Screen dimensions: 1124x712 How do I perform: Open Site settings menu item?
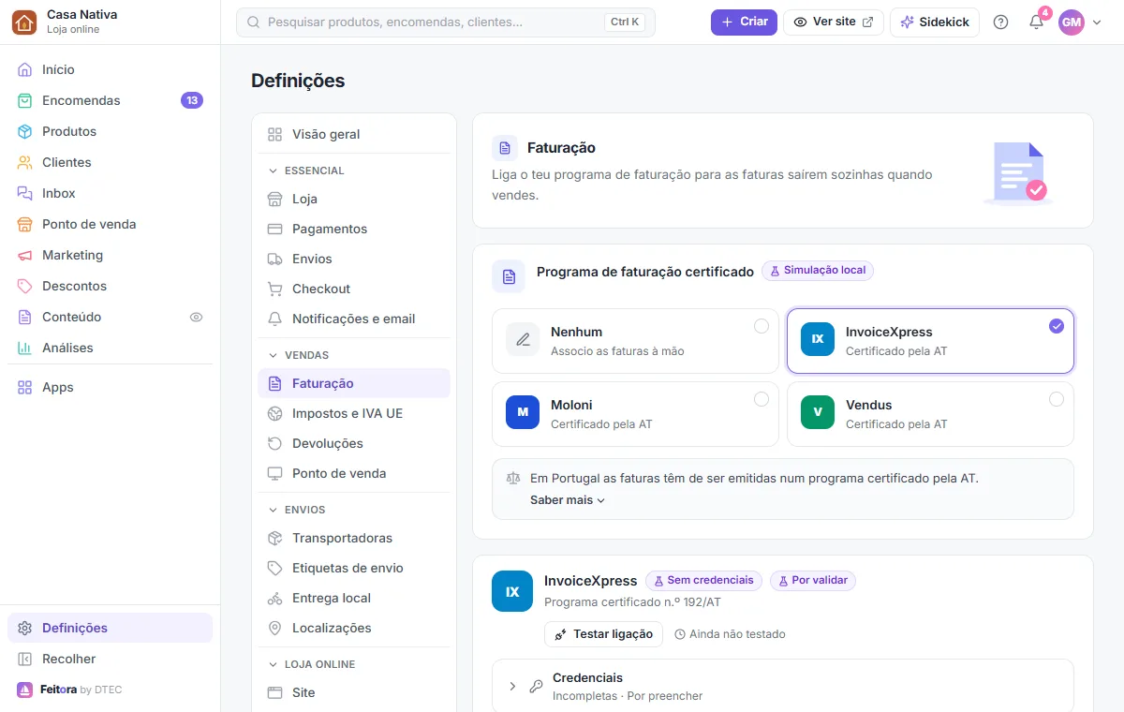354,692
